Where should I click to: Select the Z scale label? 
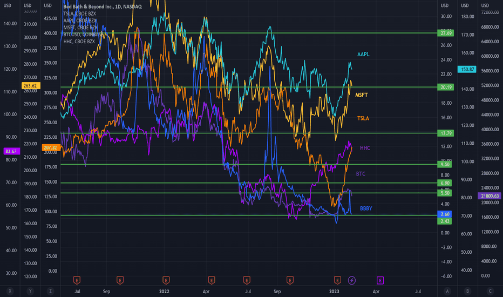tap(50, 291)
